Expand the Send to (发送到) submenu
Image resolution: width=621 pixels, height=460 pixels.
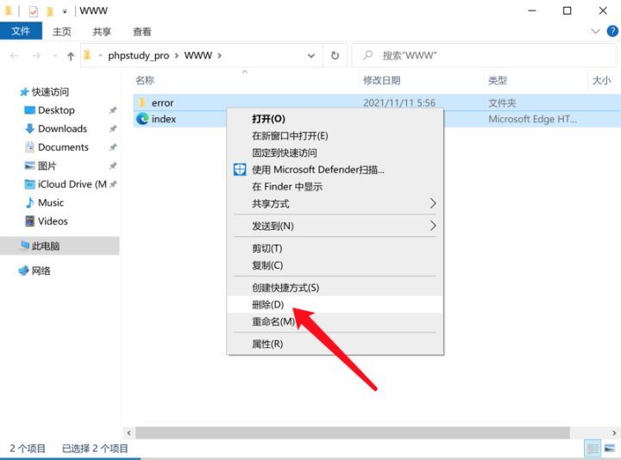coord(335,226)
